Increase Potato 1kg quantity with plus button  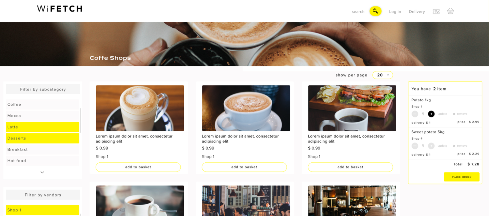(x=431, y=114)
